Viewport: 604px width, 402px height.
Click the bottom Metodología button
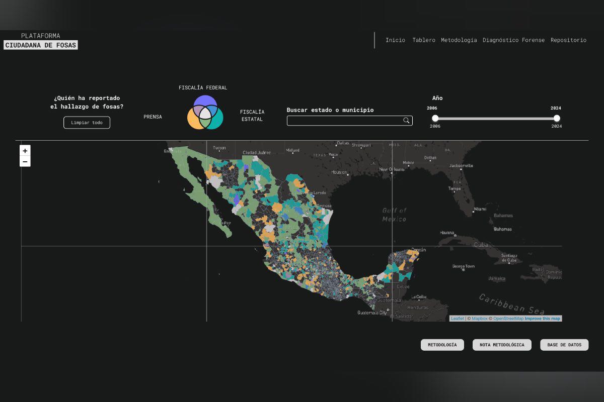(x=442, y=345)
